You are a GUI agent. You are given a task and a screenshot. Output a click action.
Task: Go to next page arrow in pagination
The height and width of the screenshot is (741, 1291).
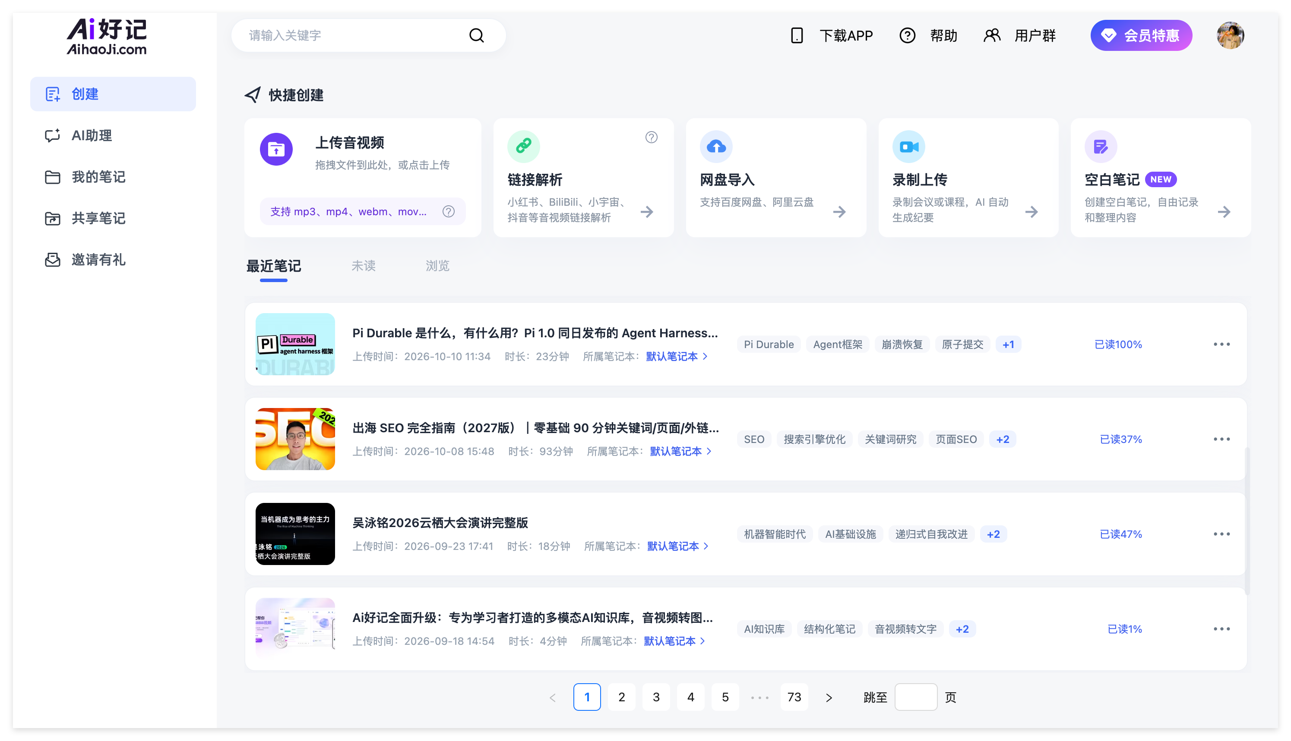[829, 697]
